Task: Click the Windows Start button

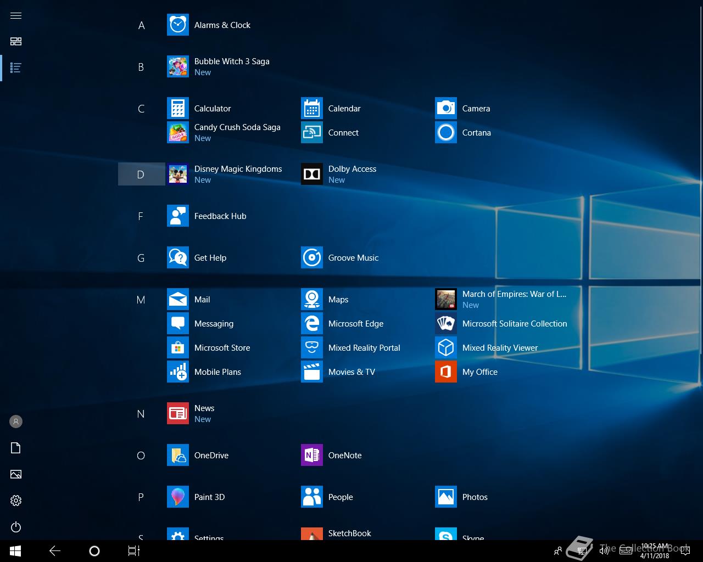Action: point(15,551)
